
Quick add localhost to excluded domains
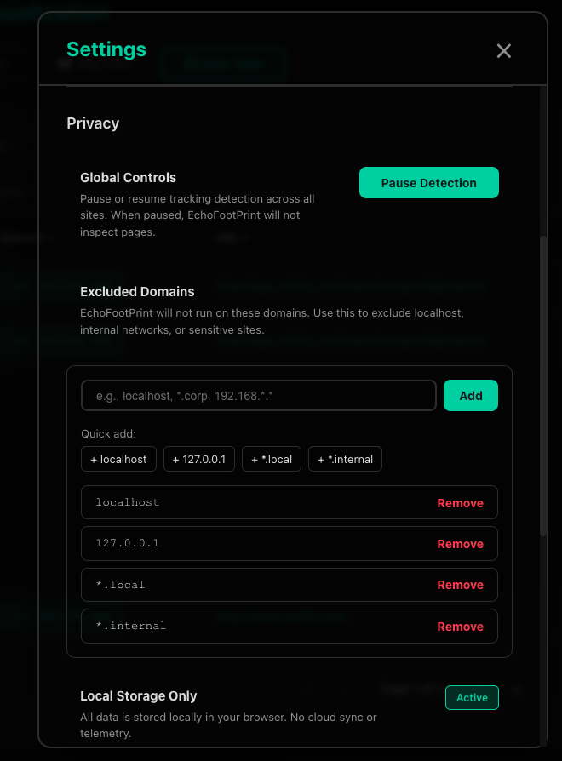118,459
